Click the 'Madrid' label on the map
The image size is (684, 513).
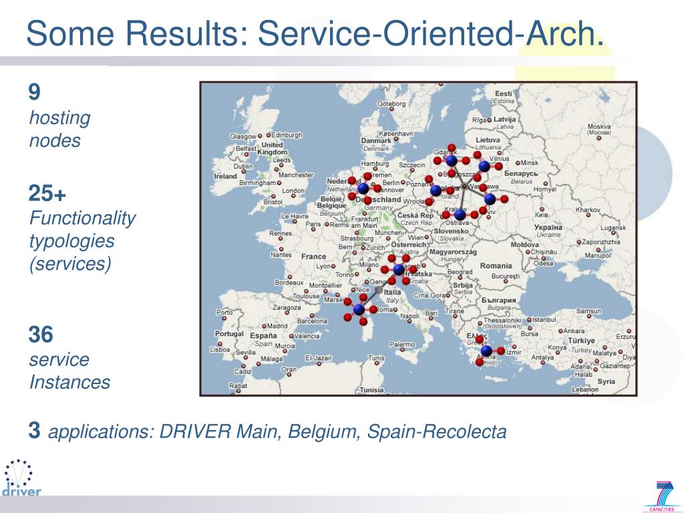pos(277,326)
